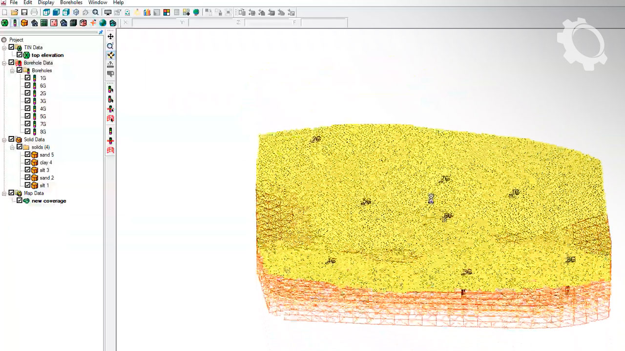Click the X coordinate input field
Screen dimensions: 625x351
pyautogui.click(x=154, y=22)
